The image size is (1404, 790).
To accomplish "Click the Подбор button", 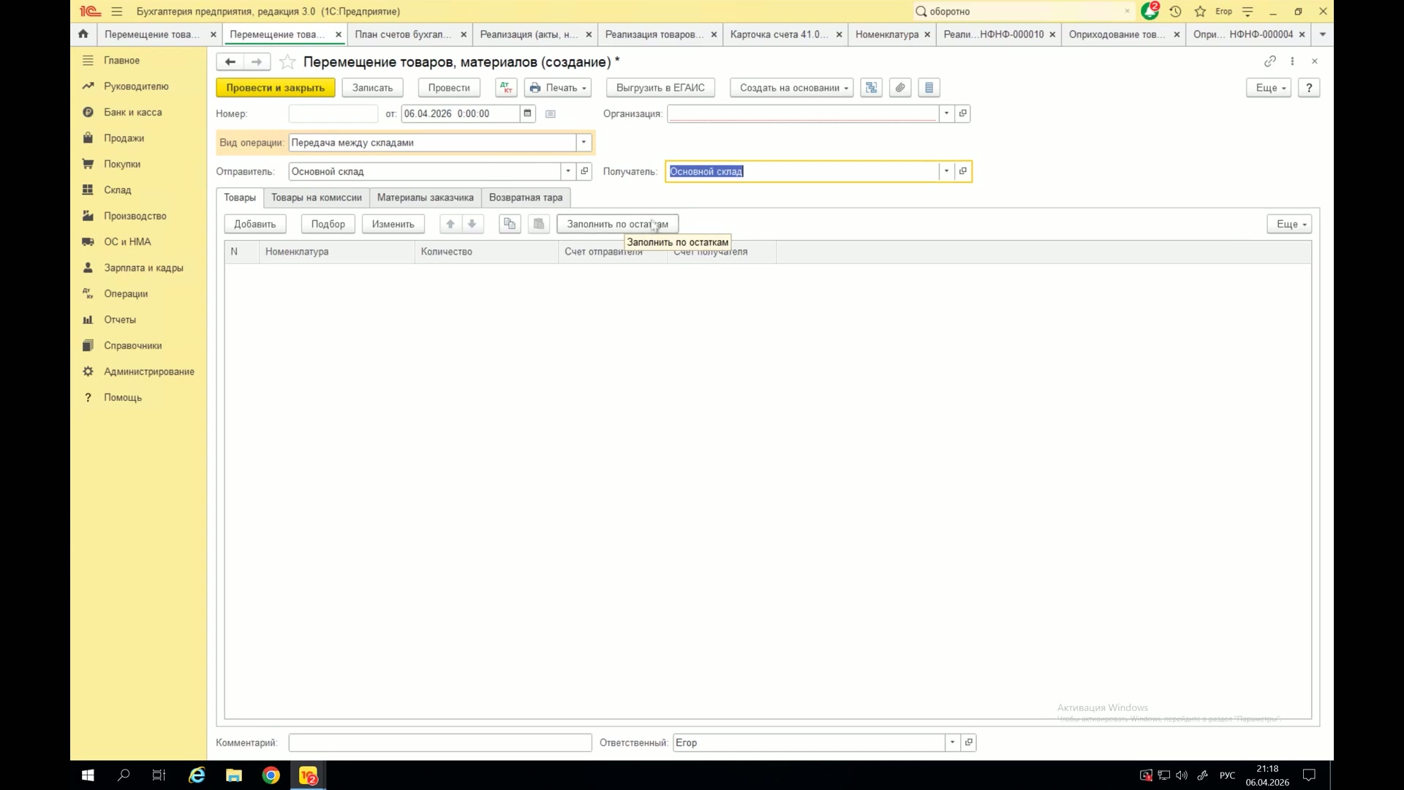I will coord(328,224).
